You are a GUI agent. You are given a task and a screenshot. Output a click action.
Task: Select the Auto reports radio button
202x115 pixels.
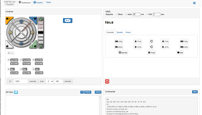click(x=126, y=14)
